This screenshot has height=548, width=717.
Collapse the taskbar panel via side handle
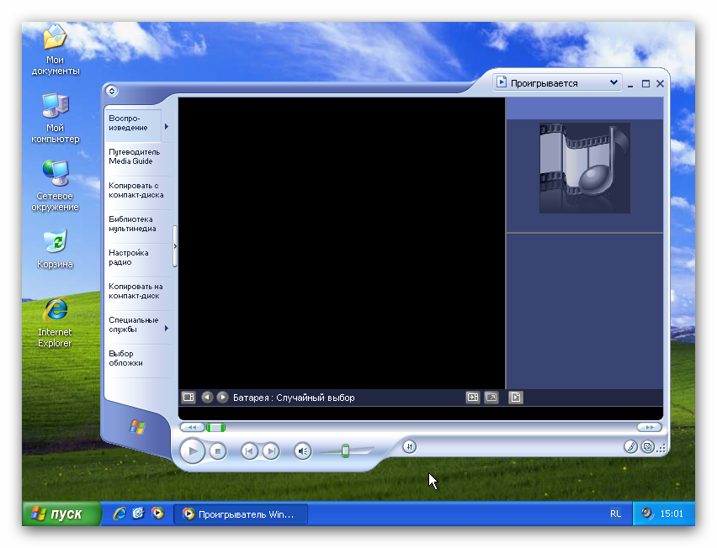pyautogui.click(x=175, y=246)
